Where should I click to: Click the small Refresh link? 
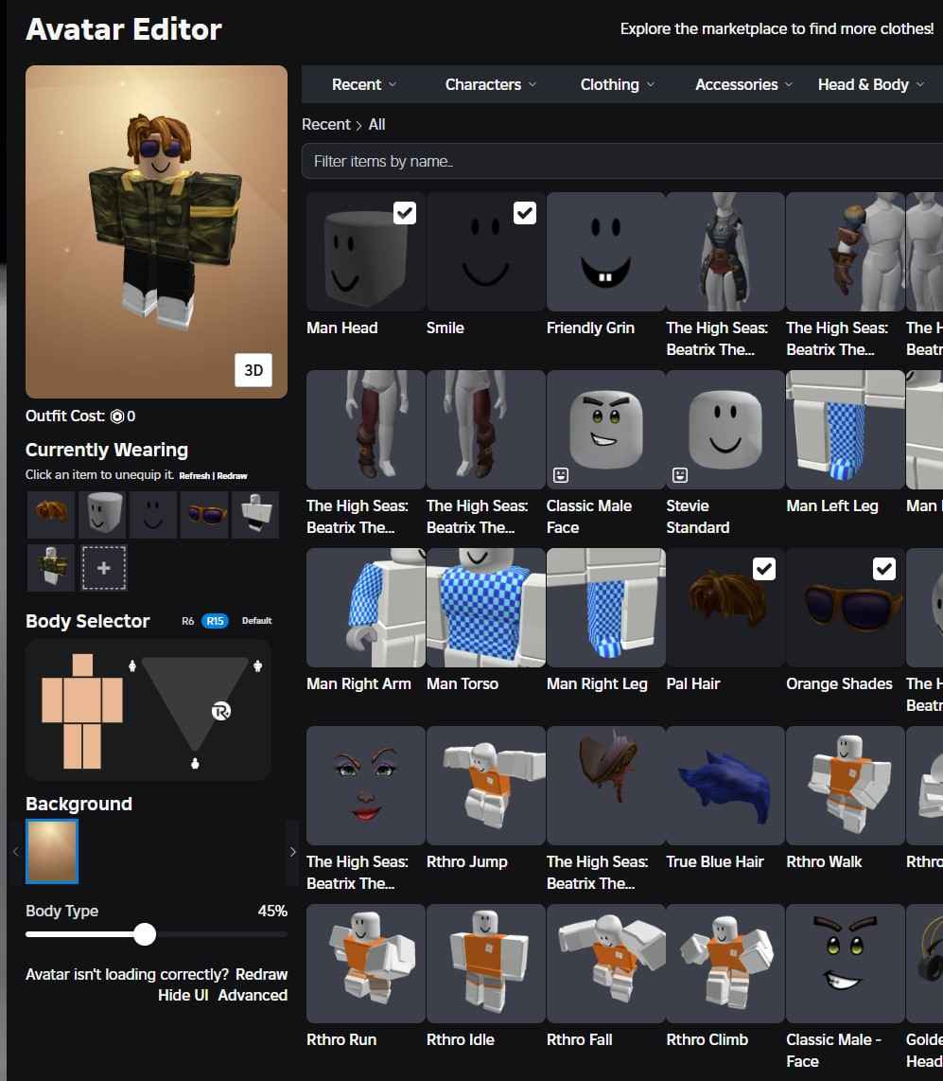point(194,476)
